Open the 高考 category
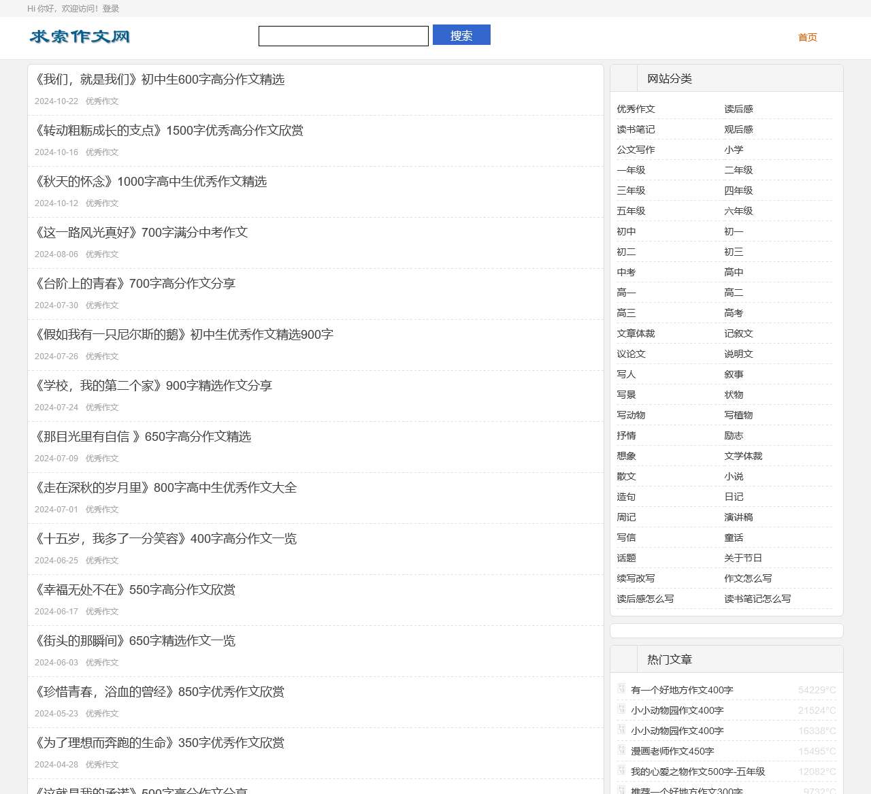 tap(734, 312)
